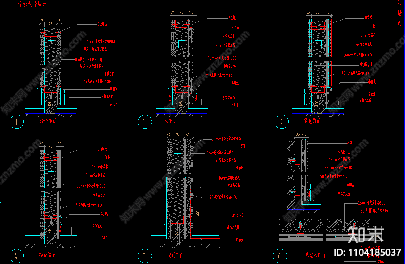Select upper '25mm卡式龙骨@600' label in detail 6
This screenshot has width=405, height=264.
338,168
